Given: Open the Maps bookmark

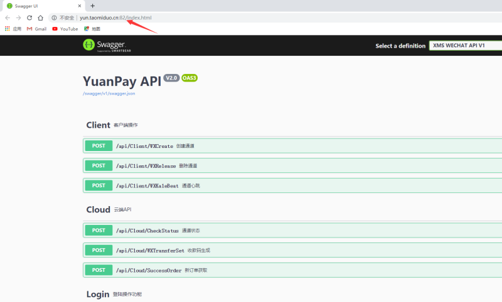Looking at the screenshot, I should pyautogui.click(x=92, y=29).
